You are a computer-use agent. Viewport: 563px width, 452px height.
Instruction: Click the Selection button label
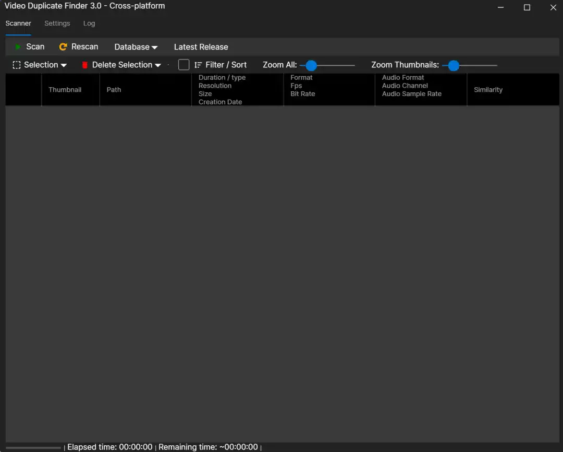(41, 65)
